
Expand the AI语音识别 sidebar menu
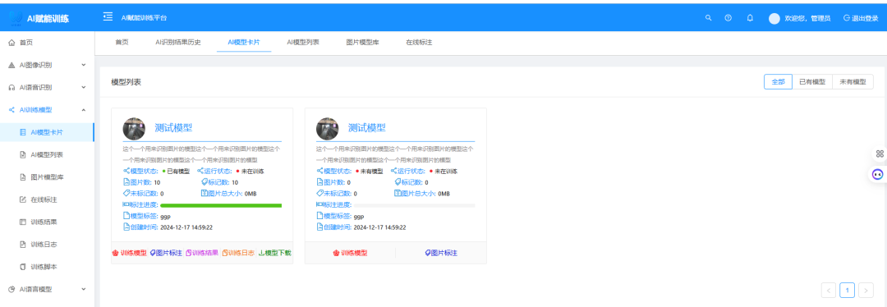(47, 88)
